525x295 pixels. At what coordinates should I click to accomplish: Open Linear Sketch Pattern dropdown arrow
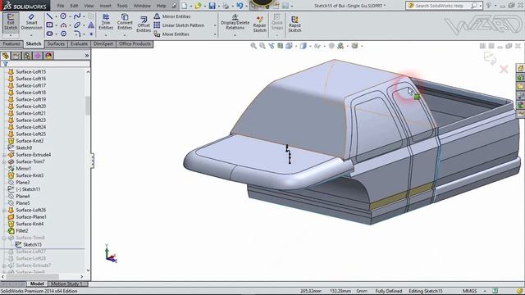(x=215, y=25)
